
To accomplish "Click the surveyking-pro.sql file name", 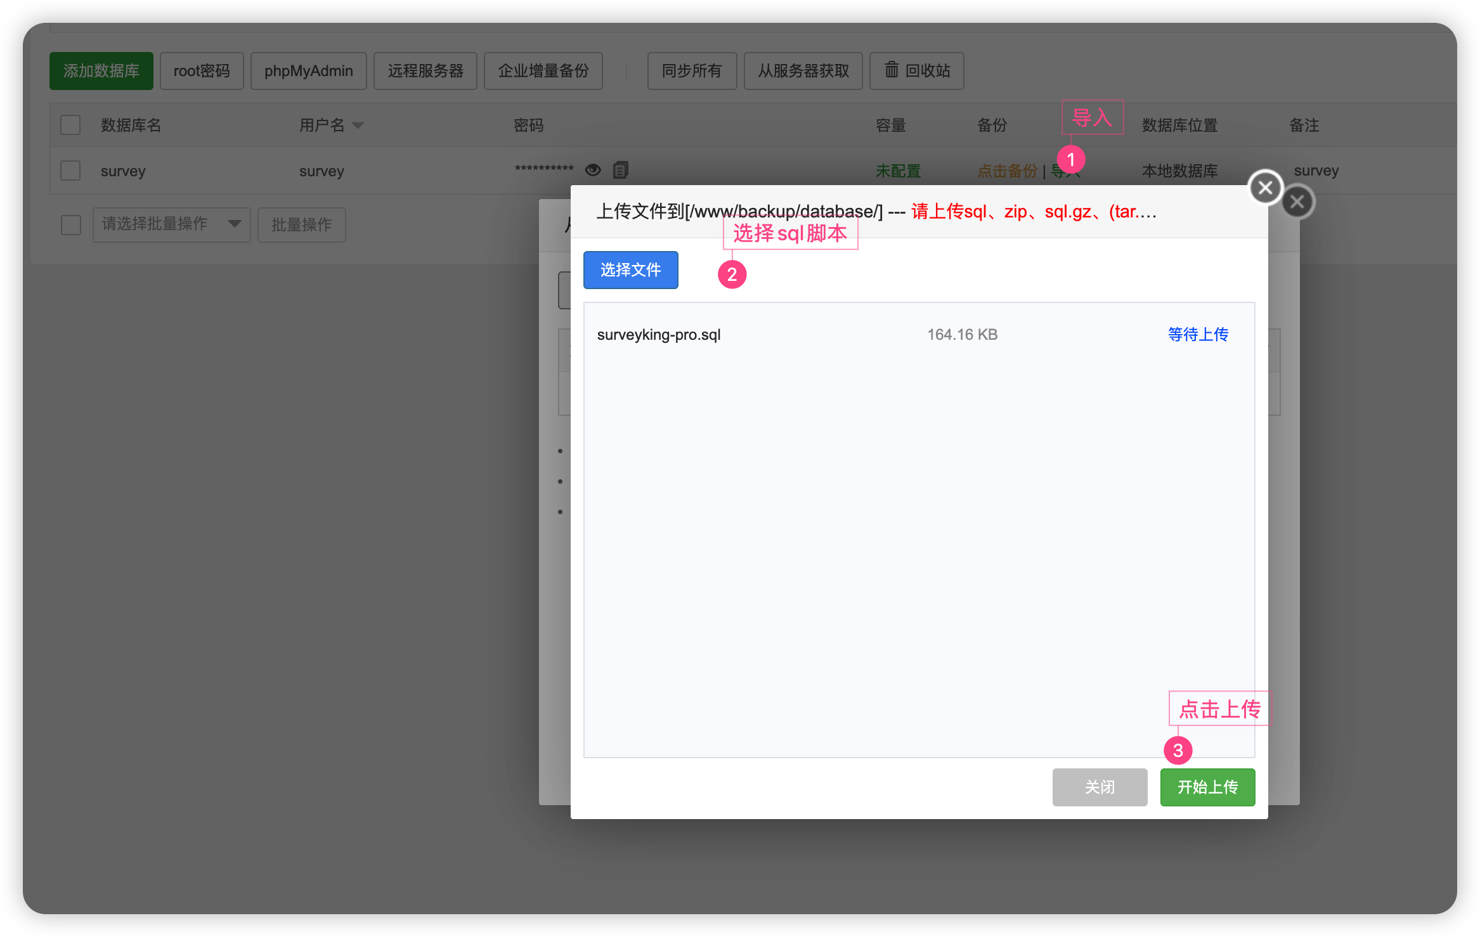I will point(658,334).
